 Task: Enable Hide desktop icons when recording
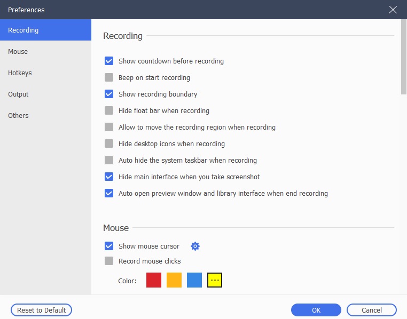(109, 143)
